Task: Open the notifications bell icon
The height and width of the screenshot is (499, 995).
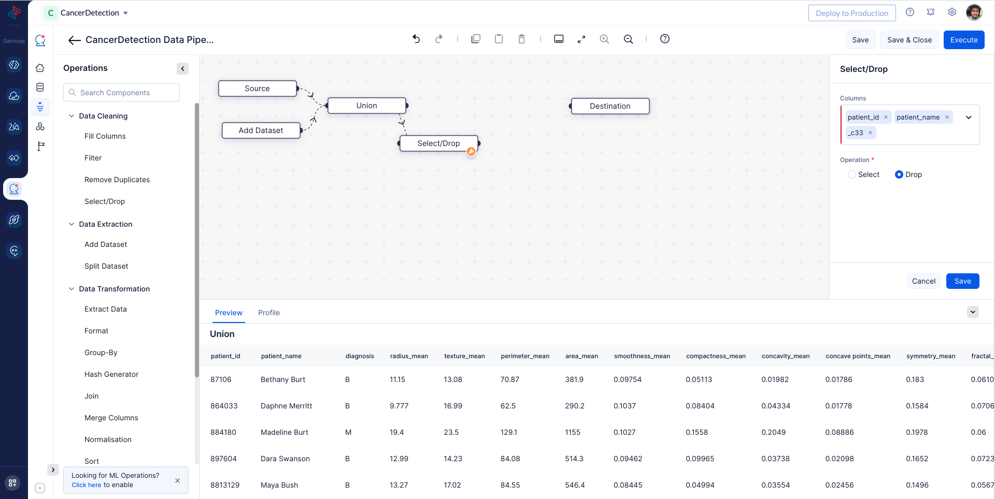Action: [x=931, y=12]
